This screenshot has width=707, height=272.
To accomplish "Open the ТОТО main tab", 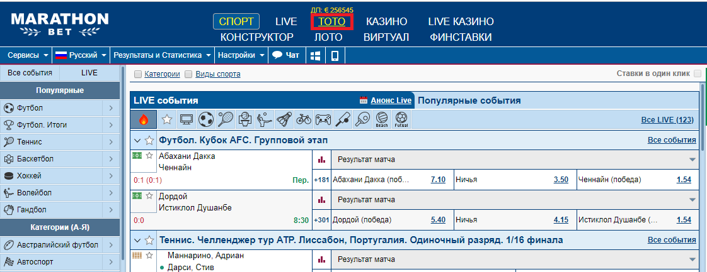I will 332,21.
